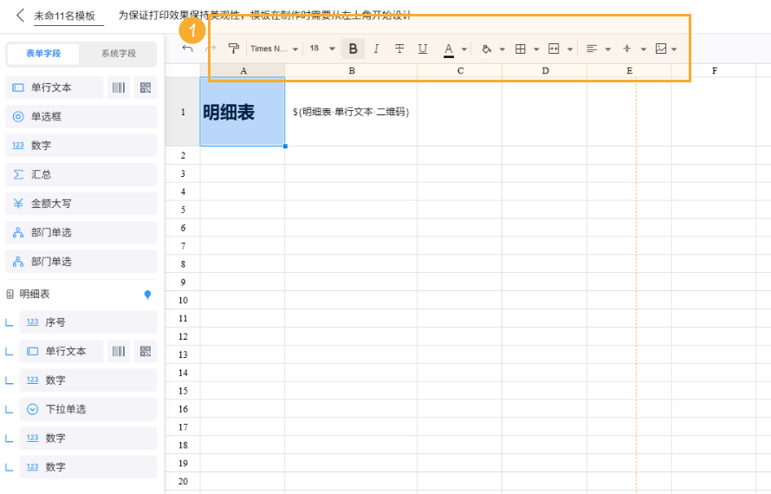Viewport: 771px width, 494px height.
Task: Toggle bold formatting
Action: click(x=353, y=49)
